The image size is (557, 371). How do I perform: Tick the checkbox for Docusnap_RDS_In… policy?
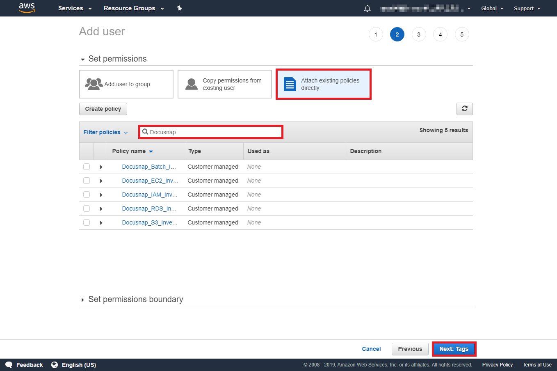click(87, 208)
